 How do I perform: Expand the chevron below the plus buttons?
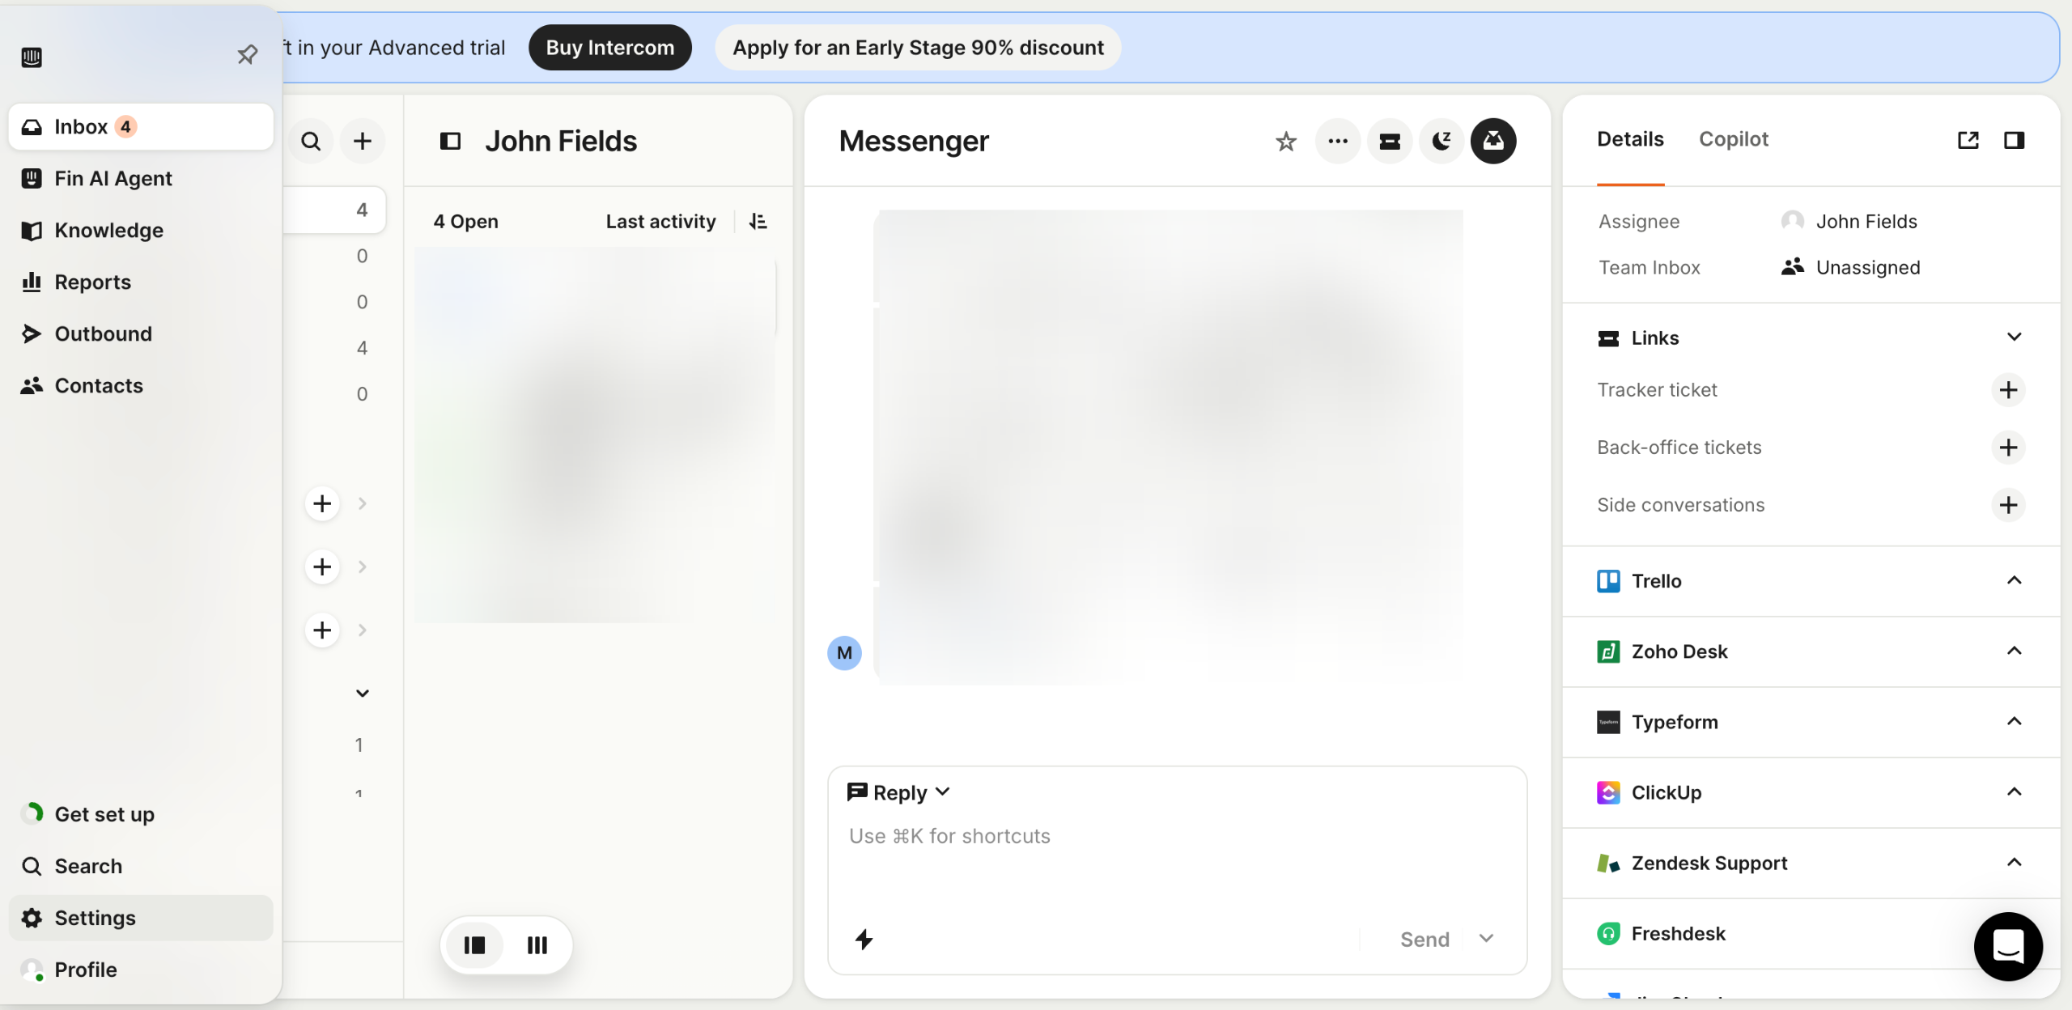(363, 694)
